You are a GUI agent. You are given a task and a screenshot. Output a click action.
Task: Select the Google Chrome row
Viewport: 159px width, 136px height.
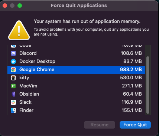76,70
